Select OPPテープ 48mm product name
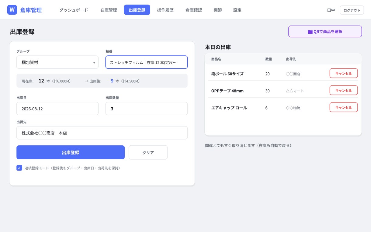Screen dimensions: 371x232 pyautogui.click(x=227, y=91)
